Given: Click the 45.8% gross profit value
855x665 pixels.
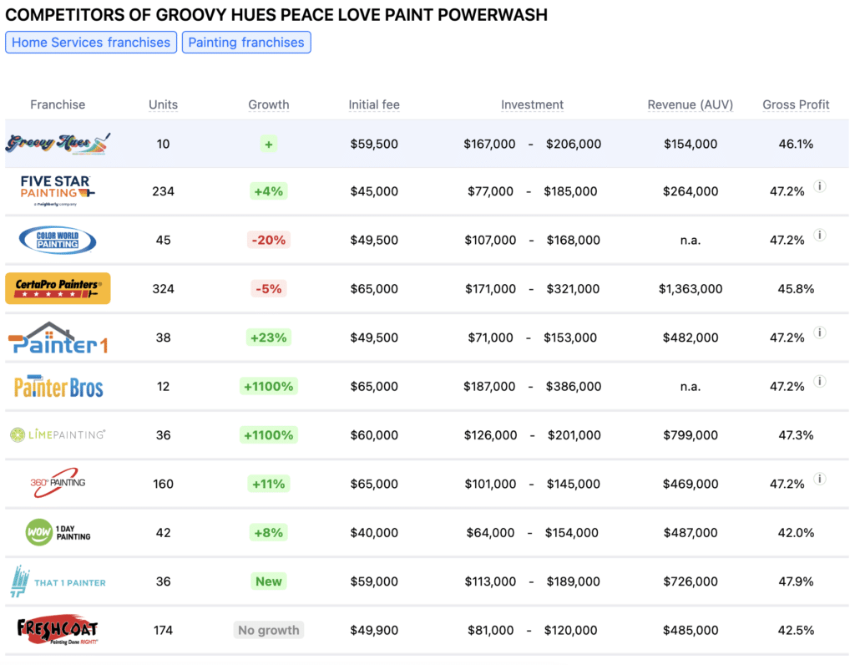Looking at the screenshot, I should point(796,288).
